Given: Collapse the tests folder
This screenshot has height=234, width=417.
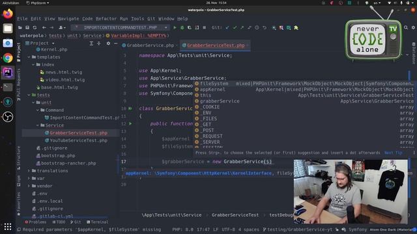Looking at the screenshot, I should (x=29, y=95).
